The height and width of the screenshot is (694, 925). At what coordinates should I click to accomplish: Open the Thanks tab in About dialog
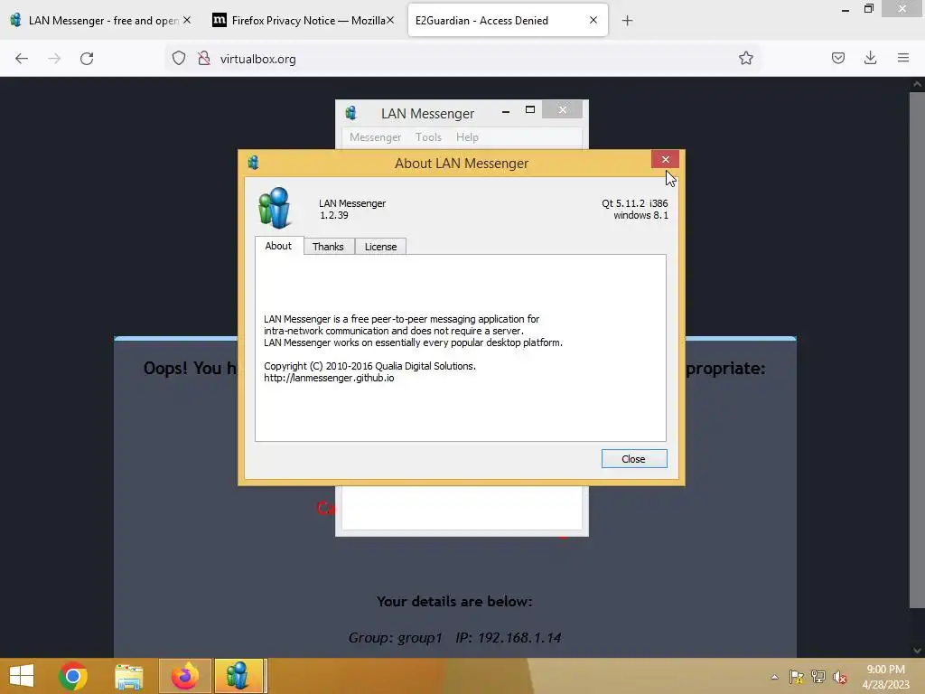pyautogui.click(x=328, y=247)
